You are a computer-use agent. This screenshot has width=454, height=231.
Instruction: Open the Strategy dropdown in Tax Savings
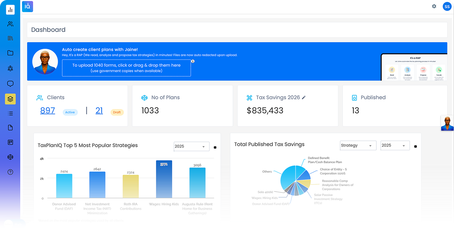358,145
